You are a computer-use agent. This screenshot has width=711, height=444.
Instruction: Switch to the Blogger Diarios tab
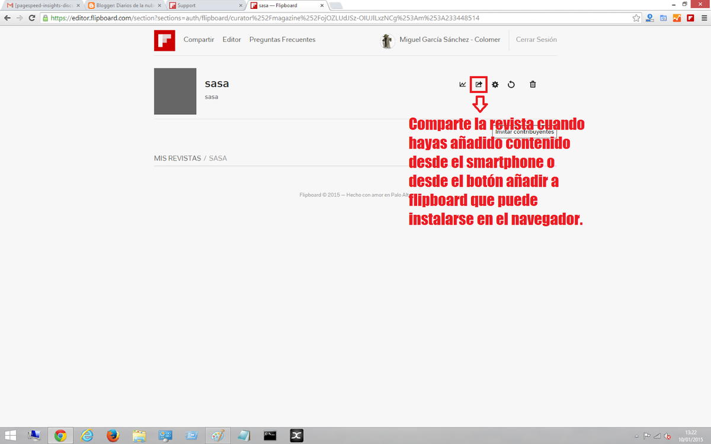(x=121, y=5)
